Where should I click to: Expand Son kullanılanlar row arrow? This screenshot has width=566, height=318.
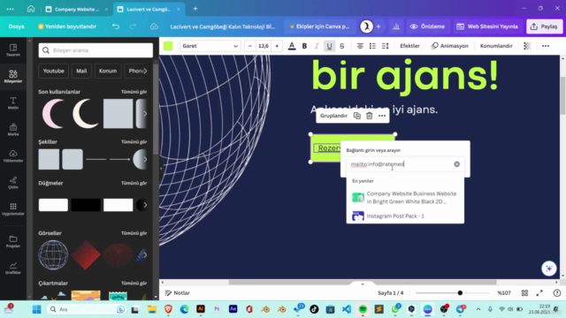pos(145,114)
